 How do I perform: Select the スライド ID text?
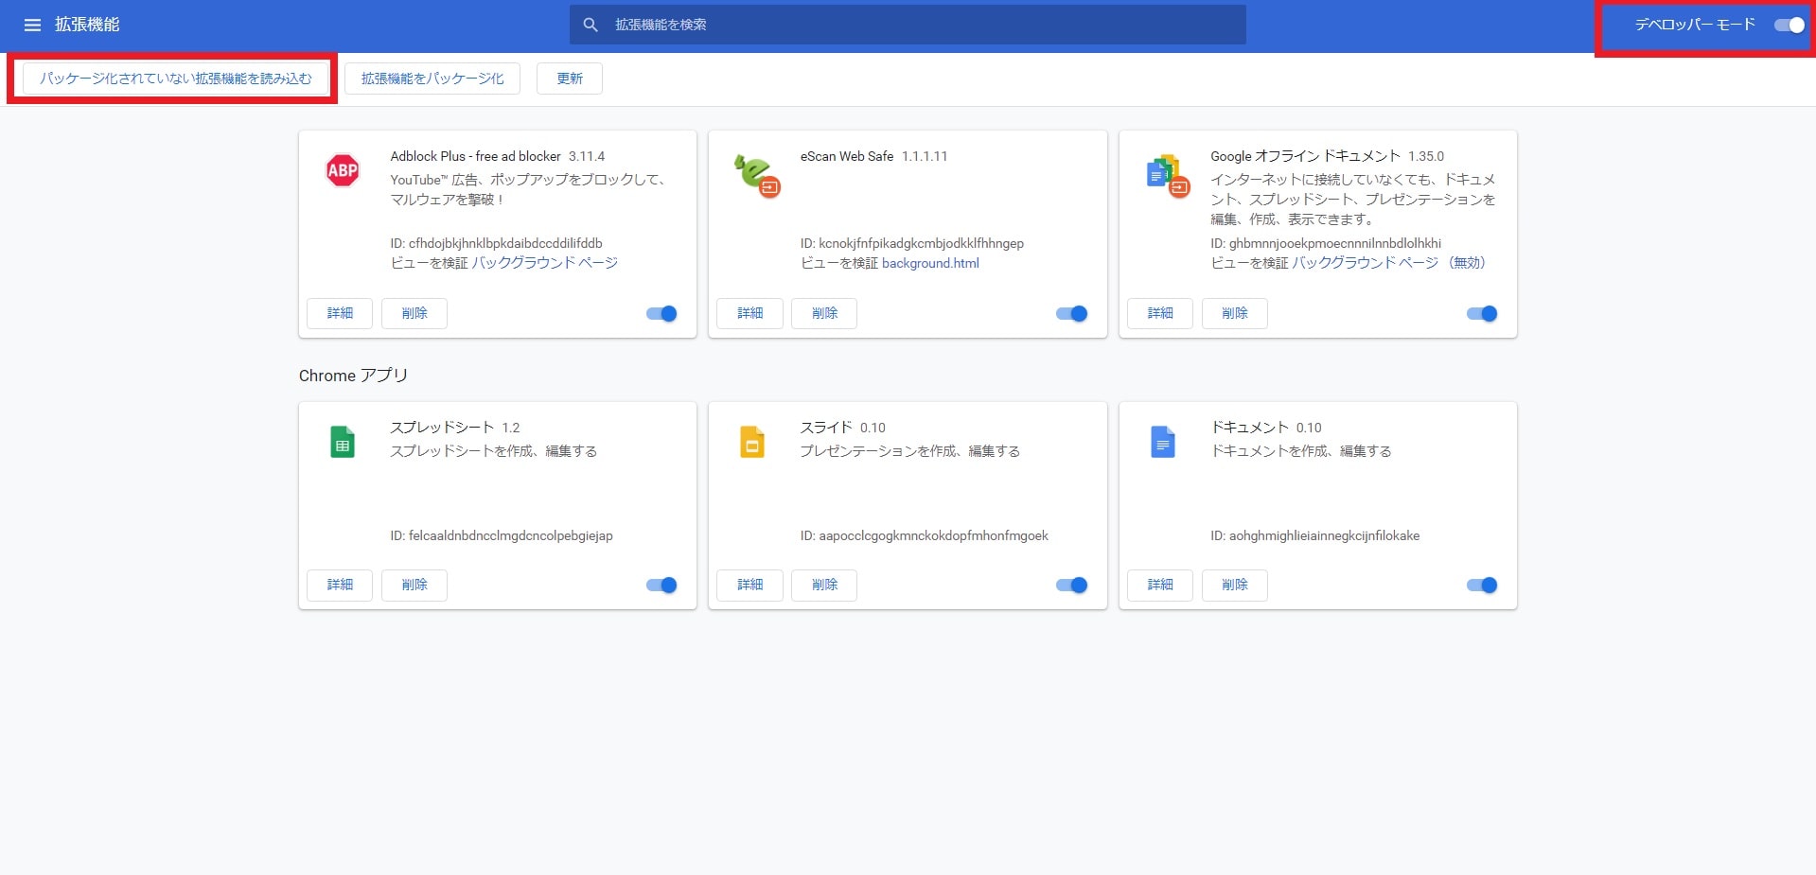point(925,535)
